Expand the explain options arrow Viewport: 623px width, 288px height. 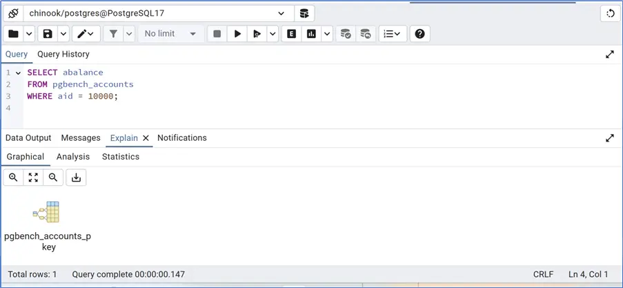click(x=327, y=34)
